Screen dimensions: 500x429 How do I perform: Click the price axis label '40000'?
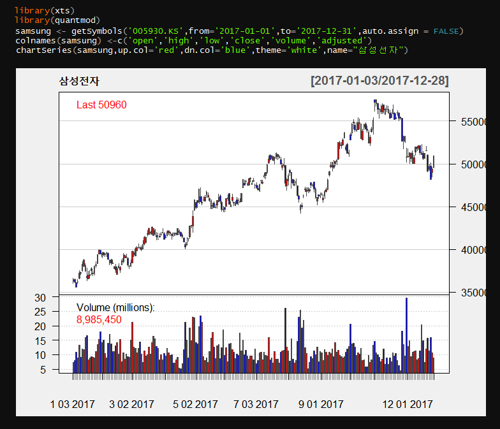473,250
